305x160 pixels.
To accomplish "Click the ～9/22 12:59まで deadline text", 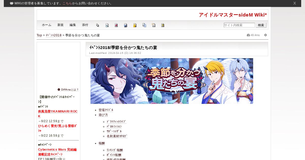I will click(x=51, y=121).
